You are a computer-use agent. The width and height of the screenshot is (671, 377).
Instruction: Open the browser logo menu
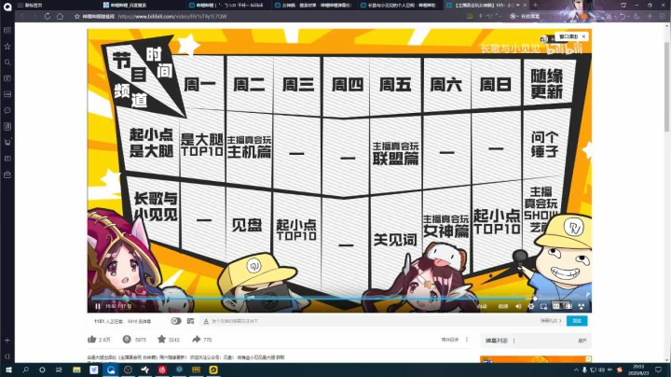7,7
